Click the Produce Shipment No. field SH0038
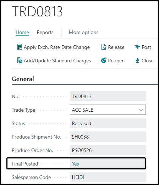Viewport: 159px width, 185px height. (108, 137)
